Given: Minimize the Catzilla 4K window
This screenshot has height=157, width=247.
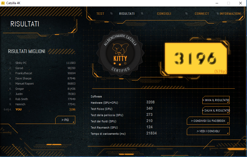Looking at the screenshot, I should (217, 3).
